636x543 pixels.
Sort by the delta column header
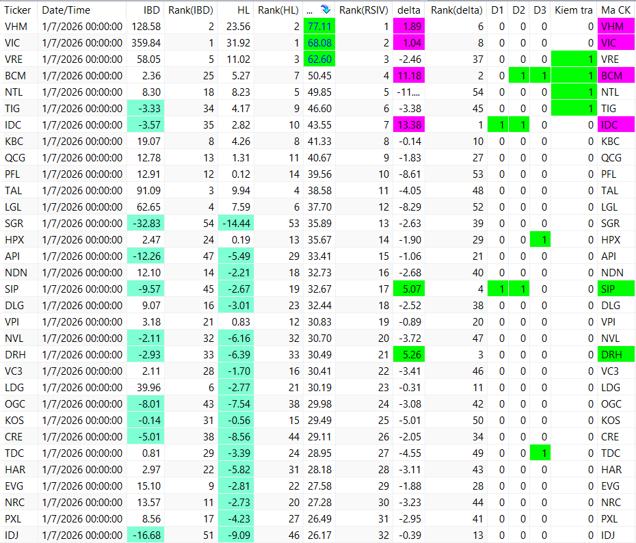click(x=409, y=10)
